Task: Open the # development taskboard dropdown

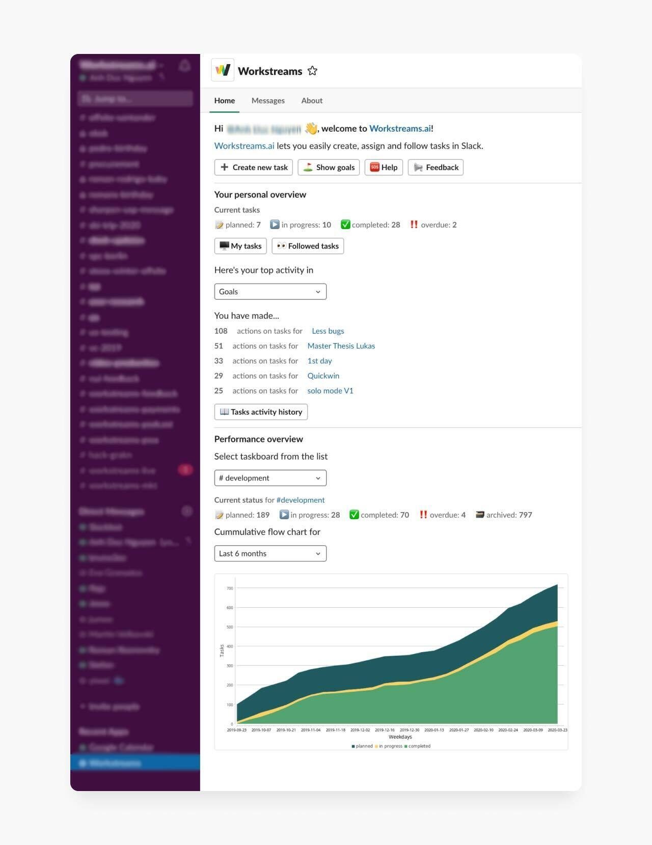Action: coord(270,478)
